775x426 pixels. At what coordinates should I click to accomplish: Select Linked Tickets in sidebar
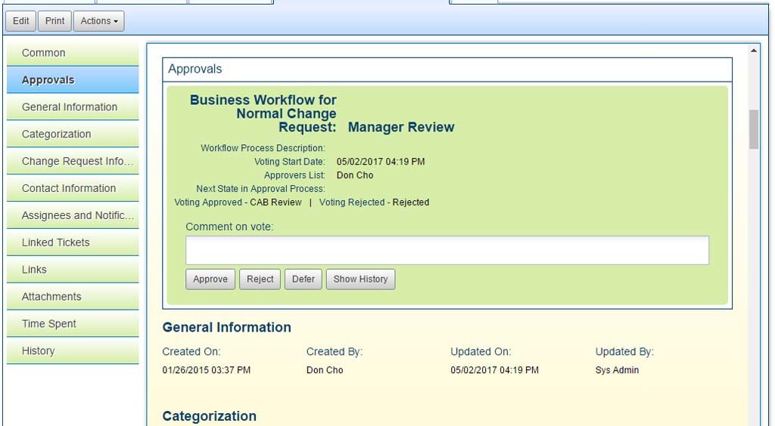(x=73, y=243)
